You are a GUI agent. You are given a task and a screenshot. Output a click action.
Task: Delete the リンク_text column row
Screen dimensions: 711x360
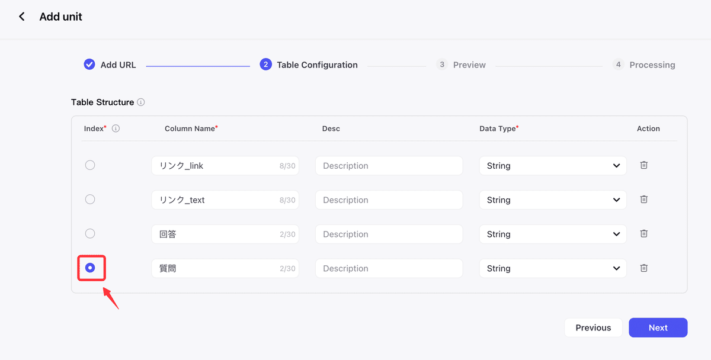[643, 200]
